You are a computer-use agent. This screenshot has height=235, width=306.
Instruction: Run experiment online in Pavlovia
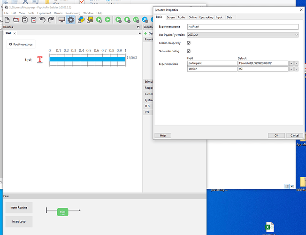tap(118, 20)
